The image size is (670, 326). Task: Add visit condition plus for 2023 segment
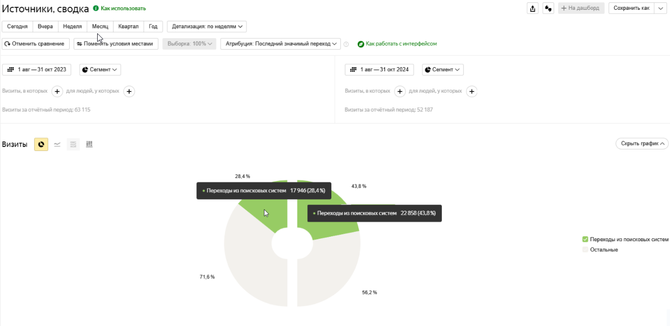(57, 91)
